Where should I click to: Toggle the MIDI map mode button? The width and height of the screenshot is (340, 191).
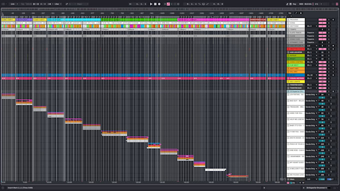tap(301, 4)
